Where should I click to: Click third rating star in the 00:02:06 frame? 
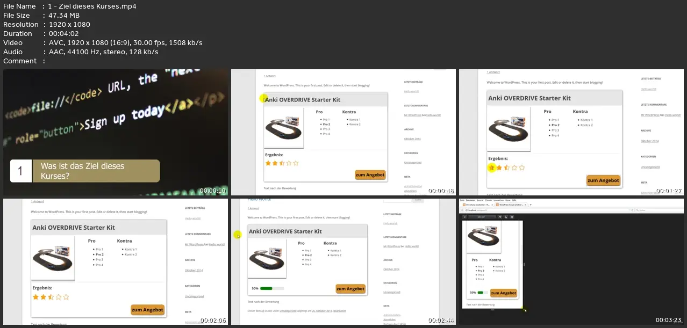pos(51,296)
